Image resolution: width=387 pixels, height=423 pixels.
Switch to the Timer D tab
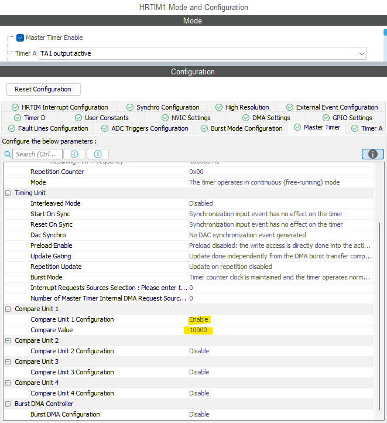pos(30,118)
